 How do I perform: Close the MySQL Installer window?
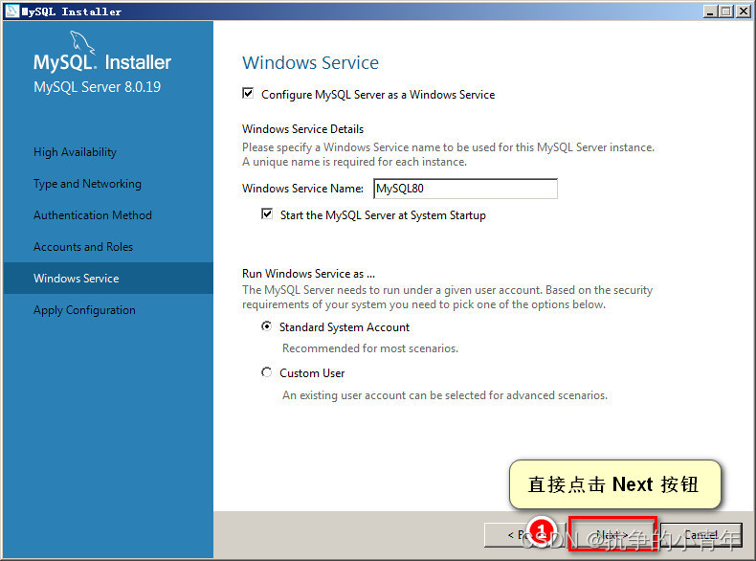(x=743, y=11)
